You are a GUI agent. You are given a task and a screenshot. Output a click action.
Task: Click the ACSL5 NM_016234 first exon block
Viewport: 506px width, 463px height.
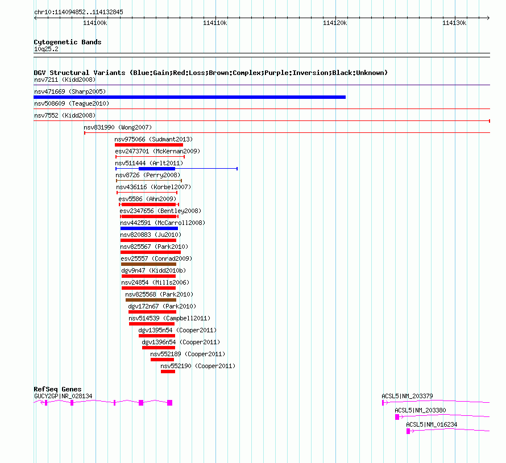408,431
